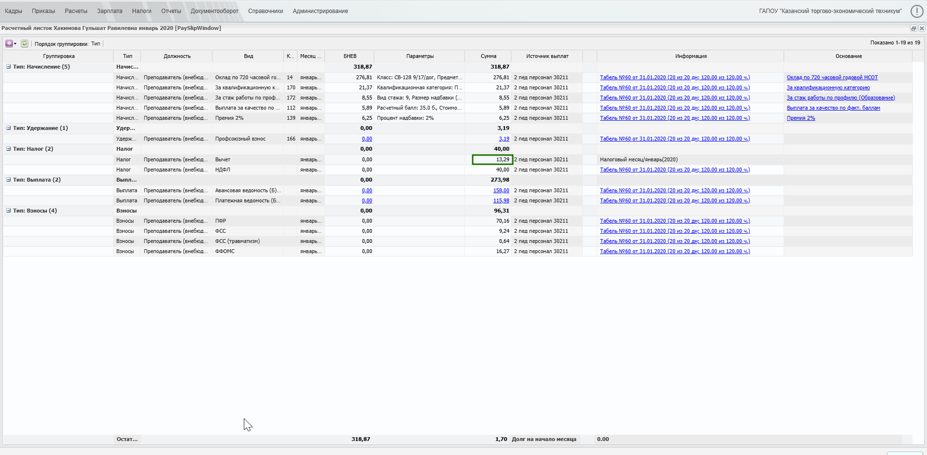Click the 'Тип' grouping order chip in toolbar
This screenshot has height=455, width=927.
pyautogui.click(x=96, y=43)
